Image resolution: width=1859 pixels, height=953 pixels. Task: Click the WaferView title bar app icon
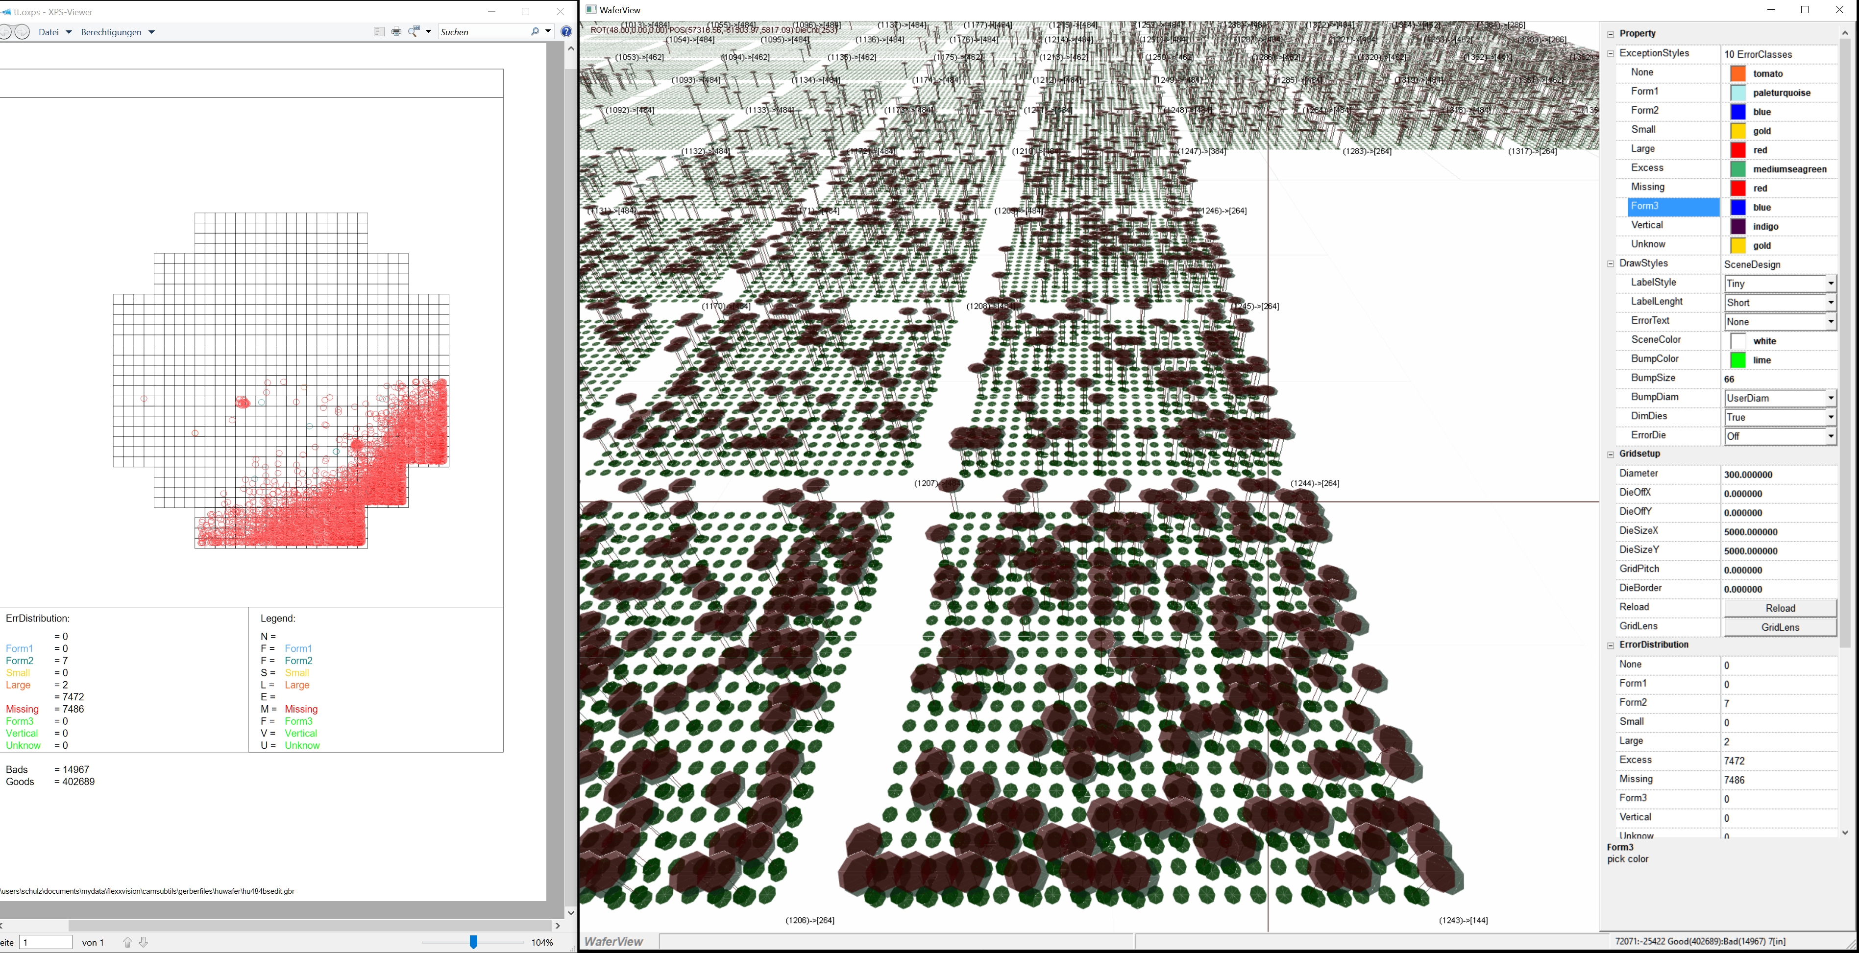(591, 10)
